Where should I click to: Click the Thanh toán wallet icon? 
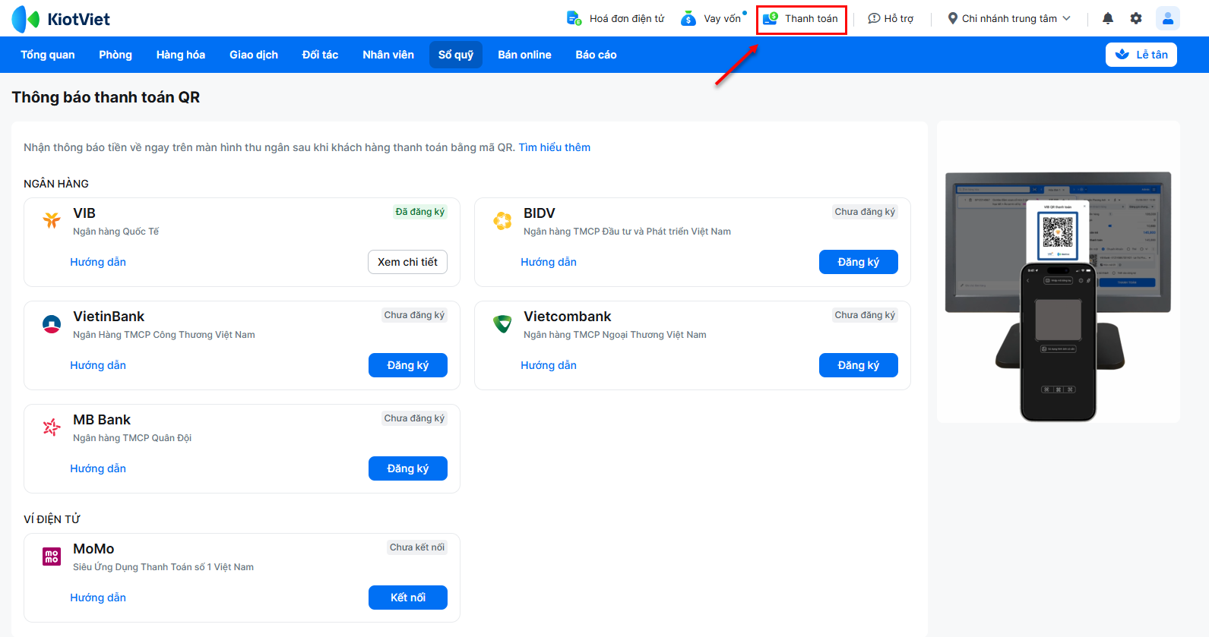771,18
